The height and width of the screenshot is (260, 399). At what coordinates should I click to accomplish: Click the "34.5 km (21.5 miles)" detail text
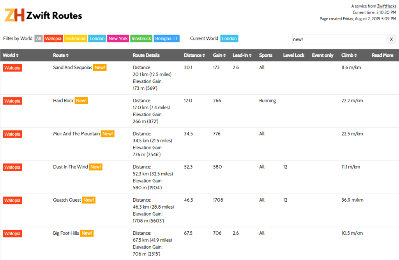click(x=152, y=141)
